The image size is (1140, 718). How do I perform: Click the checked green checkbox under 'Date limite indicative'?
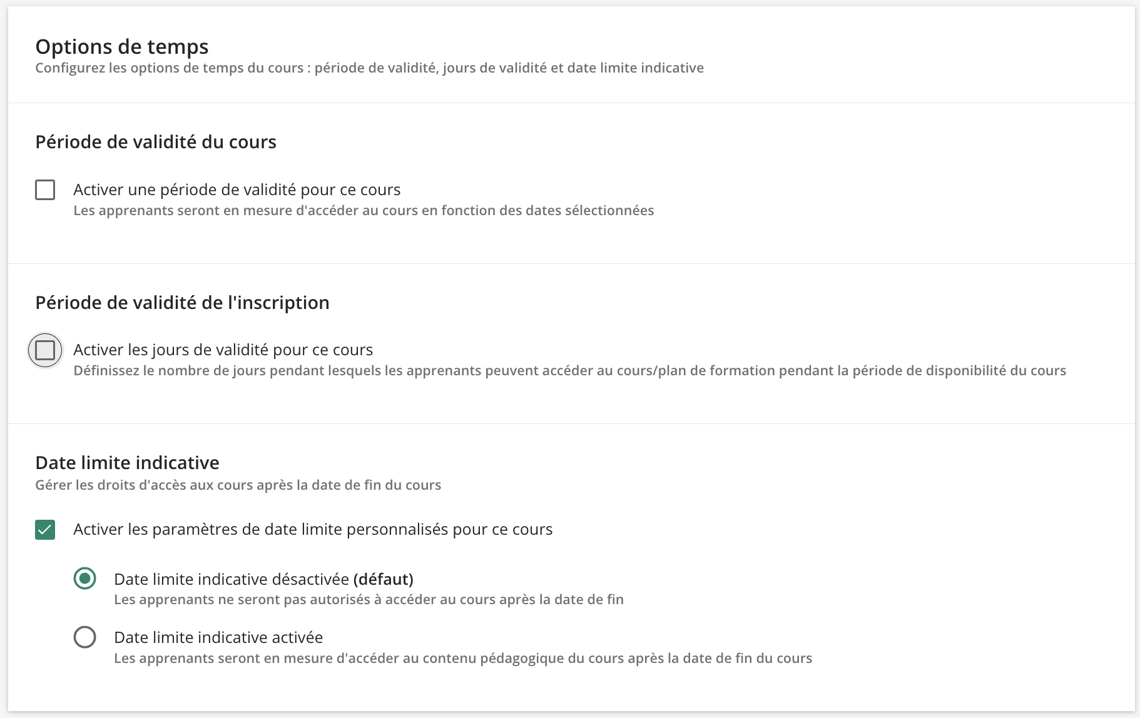point(44,529)
